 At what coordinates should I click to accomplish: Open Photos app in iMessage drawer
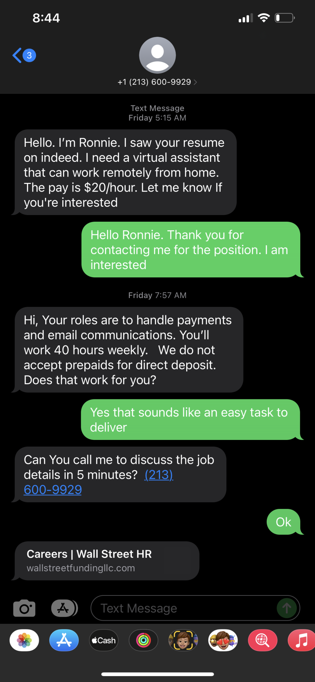tap(24, 640)
